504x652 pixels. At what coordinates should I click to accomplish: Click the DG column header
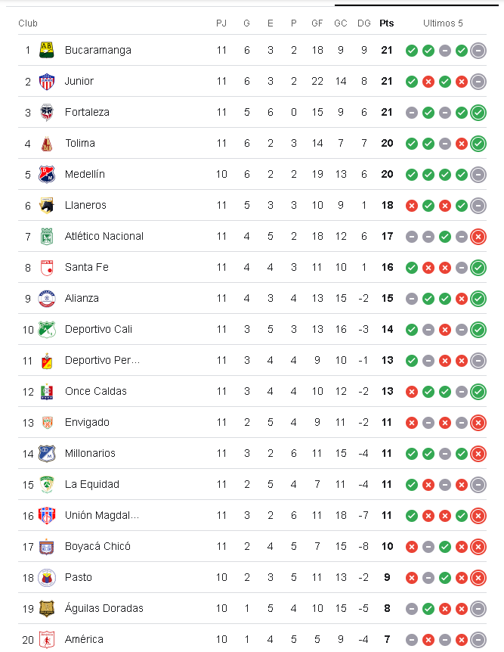[x=364, y=23]
